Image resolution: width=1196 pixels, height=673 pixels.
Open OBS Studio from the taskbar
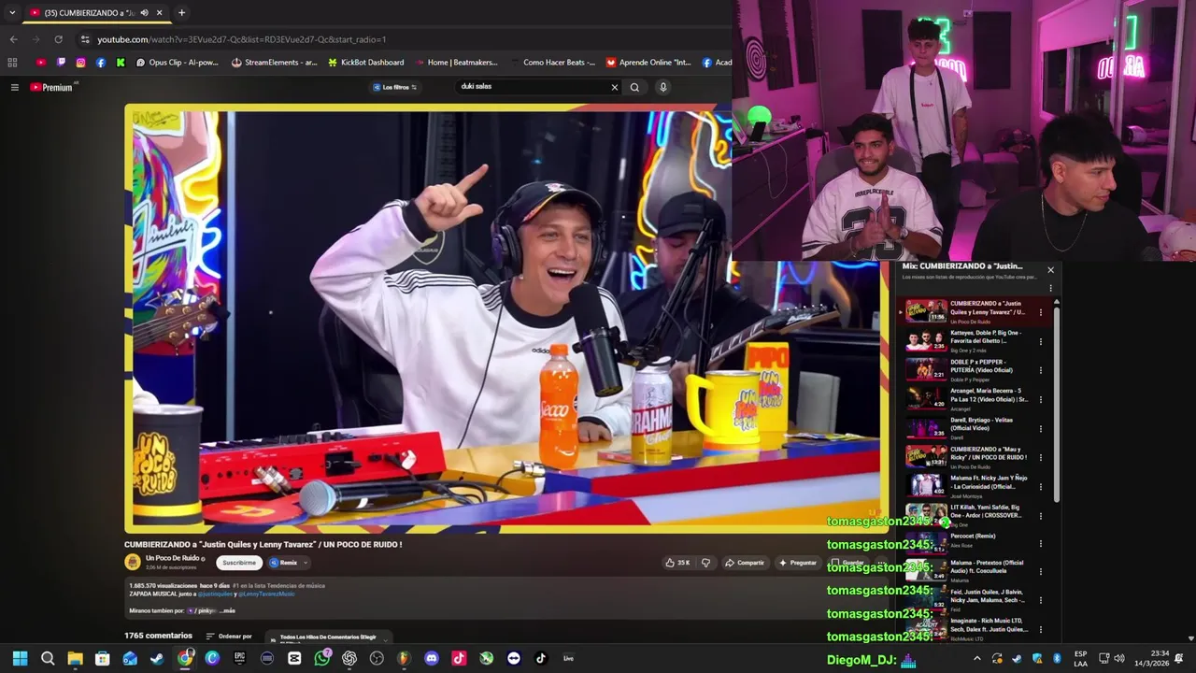377,658
